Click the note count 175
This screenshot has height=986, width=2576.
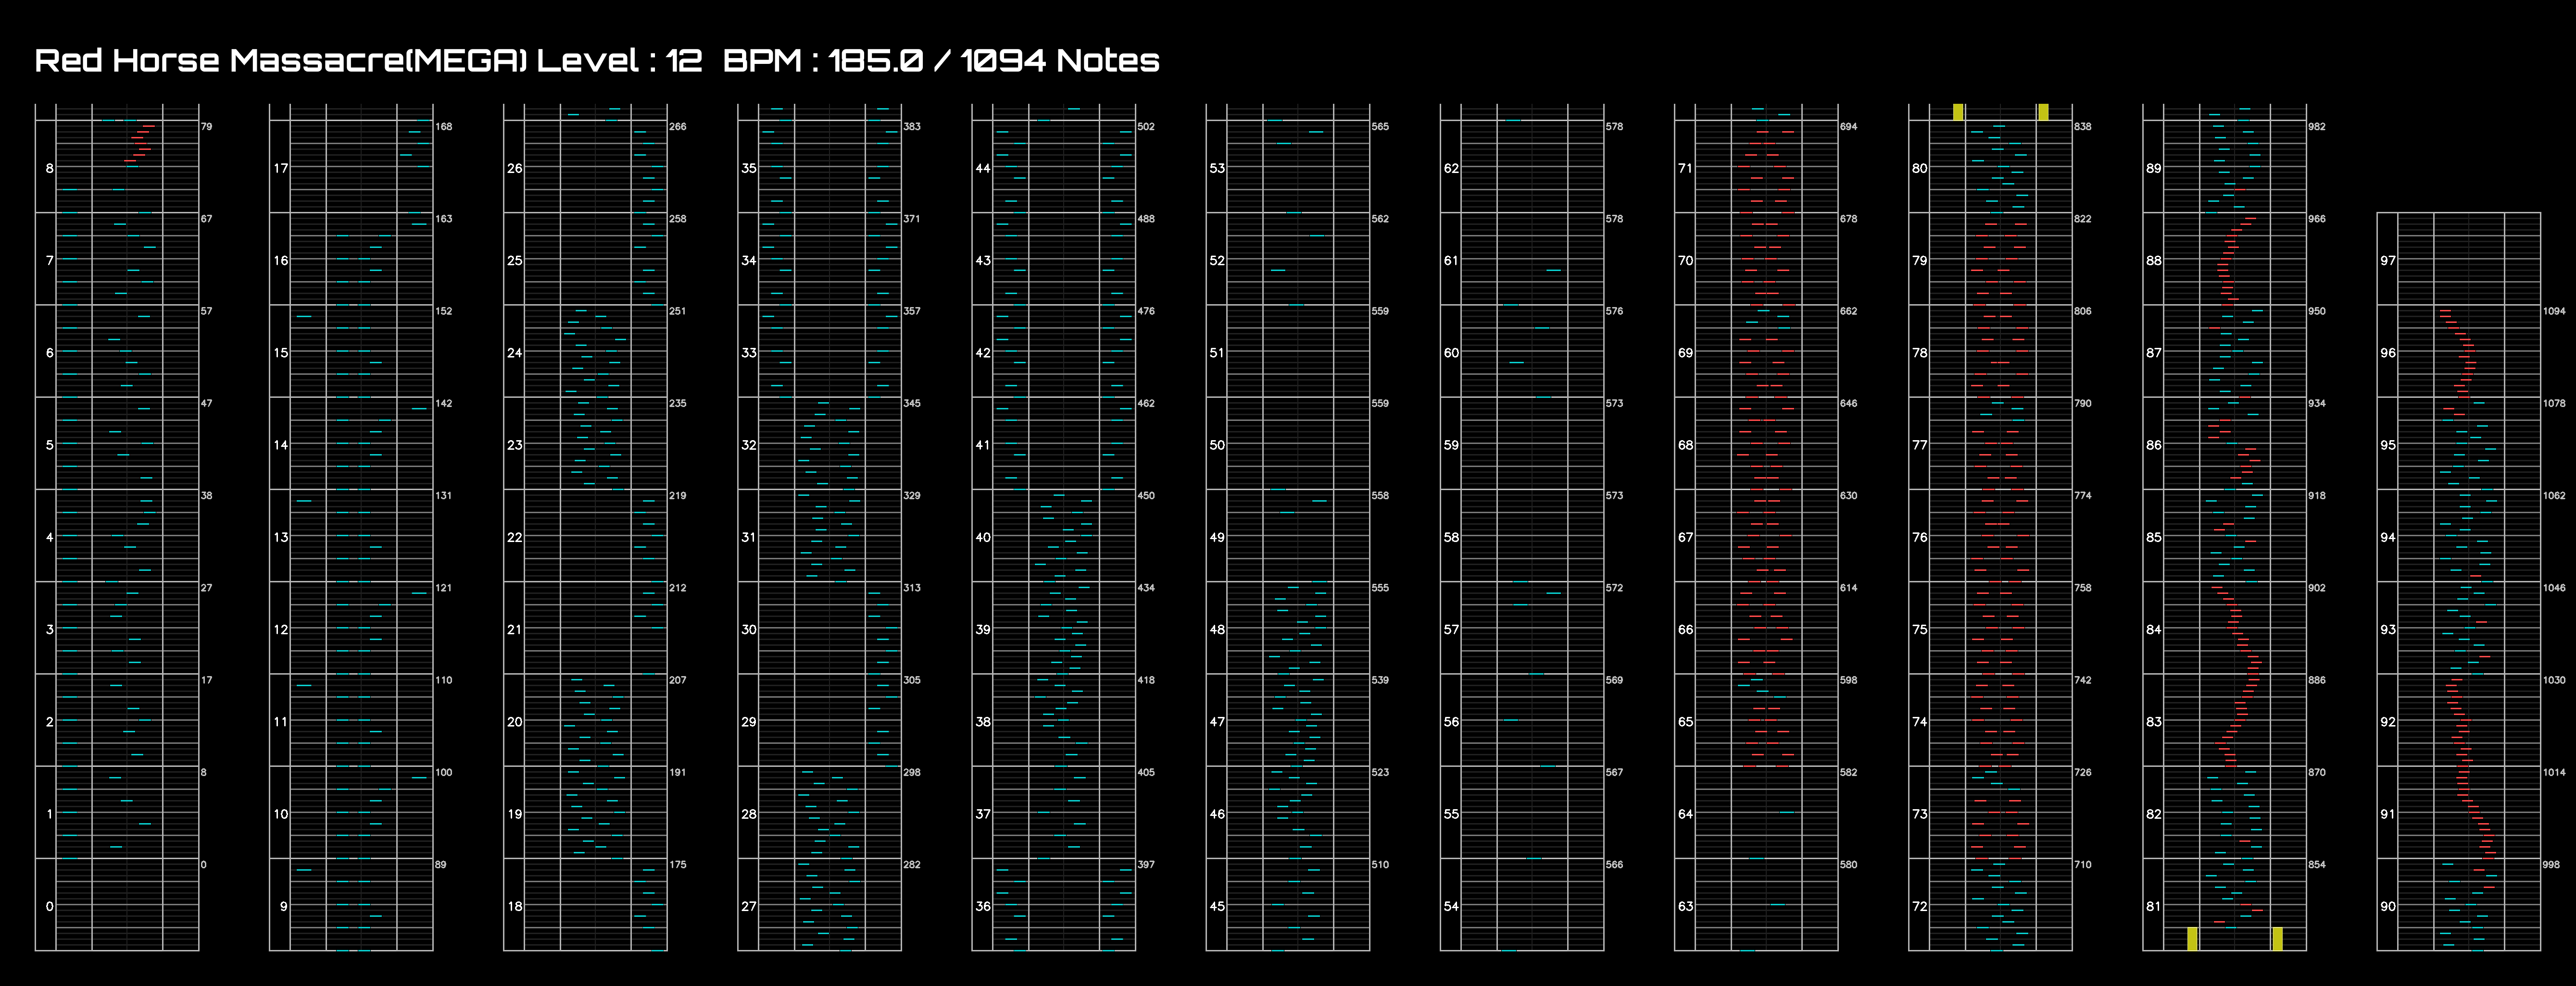click(678, 864)
